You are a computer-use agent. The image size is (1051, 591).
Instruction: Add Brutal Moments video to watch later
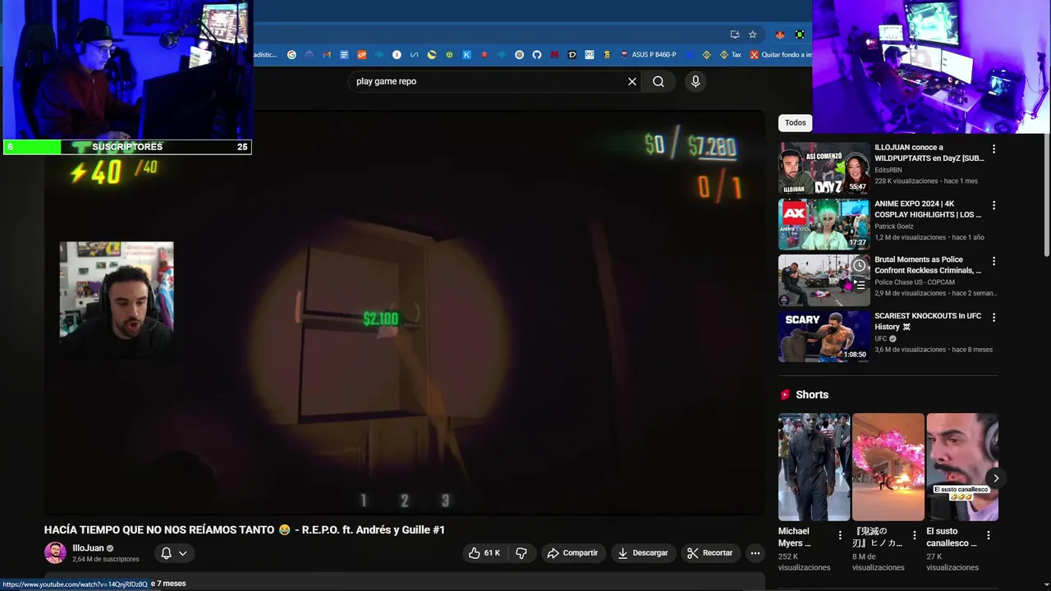859,265
